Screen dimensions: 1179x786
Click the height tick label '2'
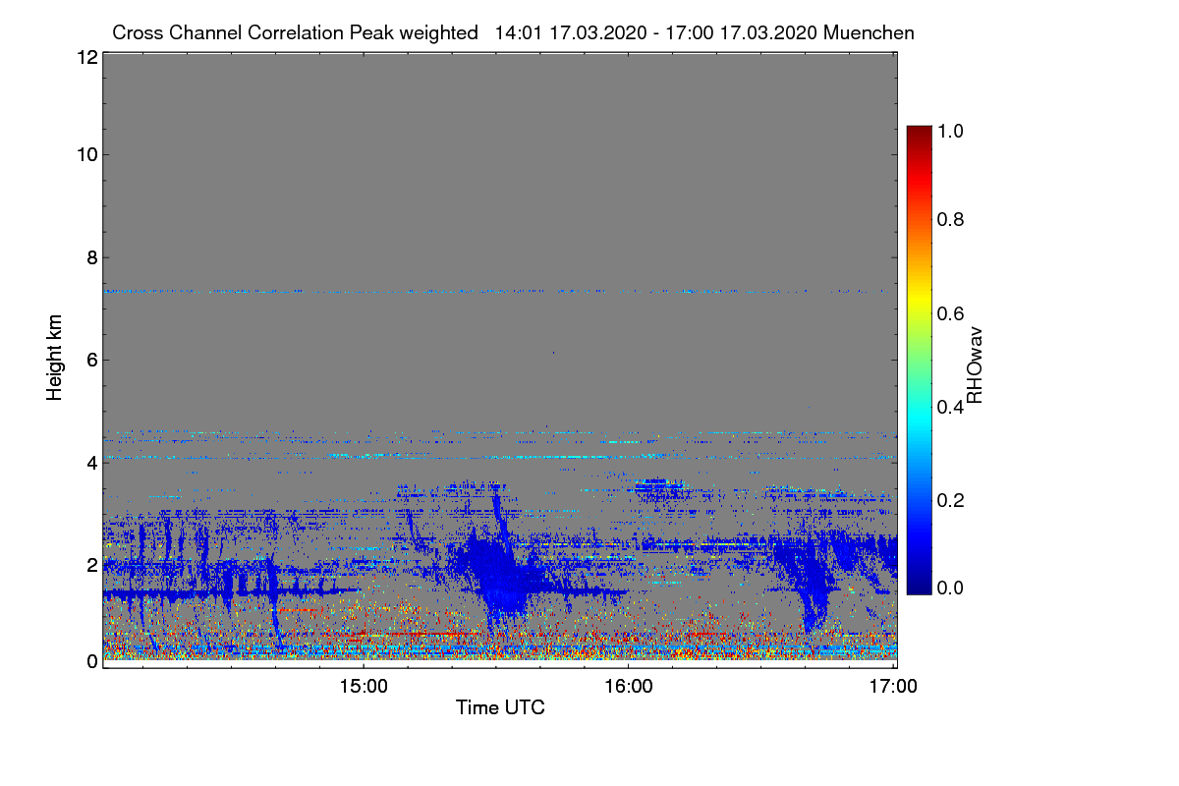click(90, 565)
